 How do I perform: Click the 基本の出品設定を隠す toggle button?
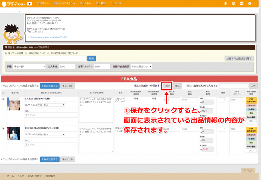click(x=239, y=58)
